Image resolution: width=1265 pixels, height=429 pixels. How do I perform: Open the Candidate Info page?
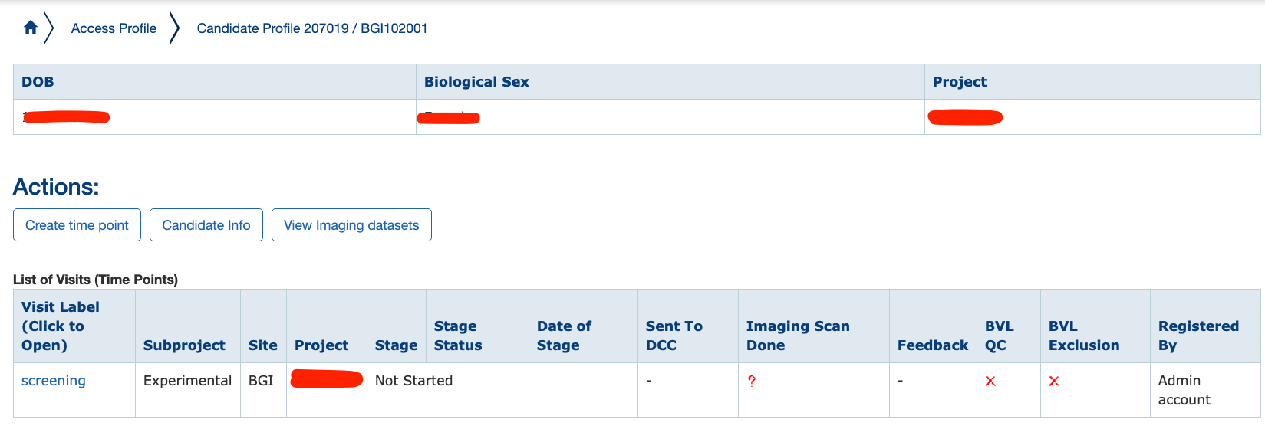pos(206,225)
